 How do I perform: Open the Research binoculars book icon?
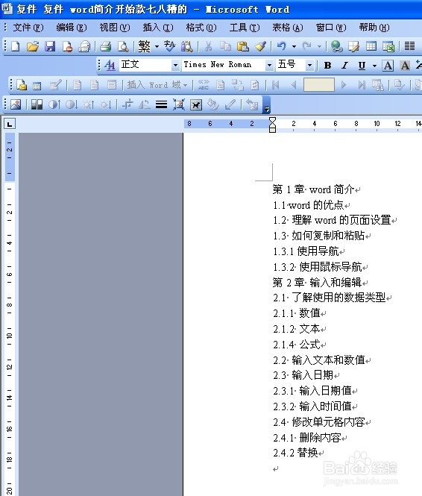coord(187,46)
